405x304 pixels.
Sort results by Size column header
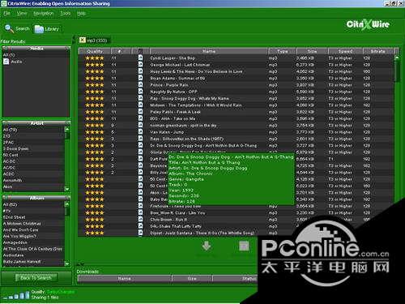312,51
